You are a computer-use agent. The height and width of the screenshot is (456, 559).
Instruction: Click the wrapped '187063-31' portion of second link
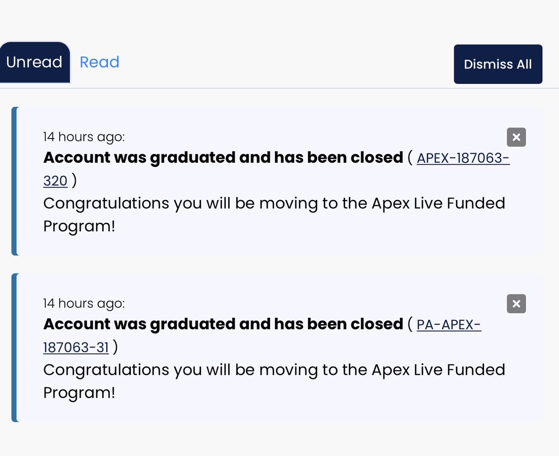[x=76, y=347]
